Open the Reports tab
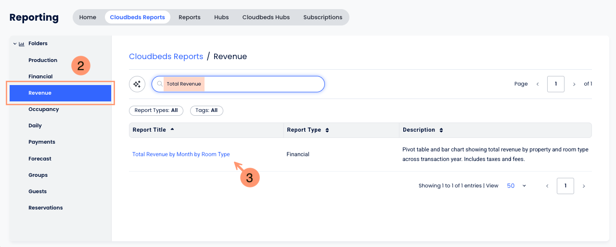 tap(189, 17)
